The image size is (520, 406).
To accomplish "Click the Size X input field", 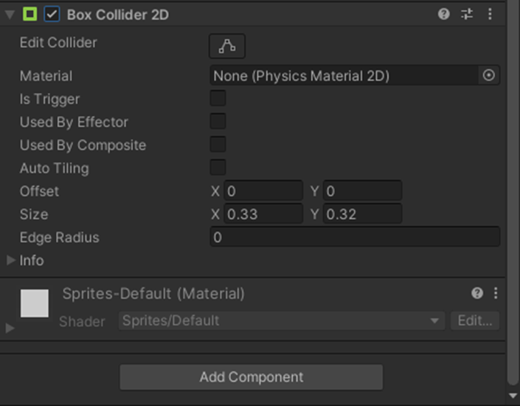I will (x=263, y=214).
